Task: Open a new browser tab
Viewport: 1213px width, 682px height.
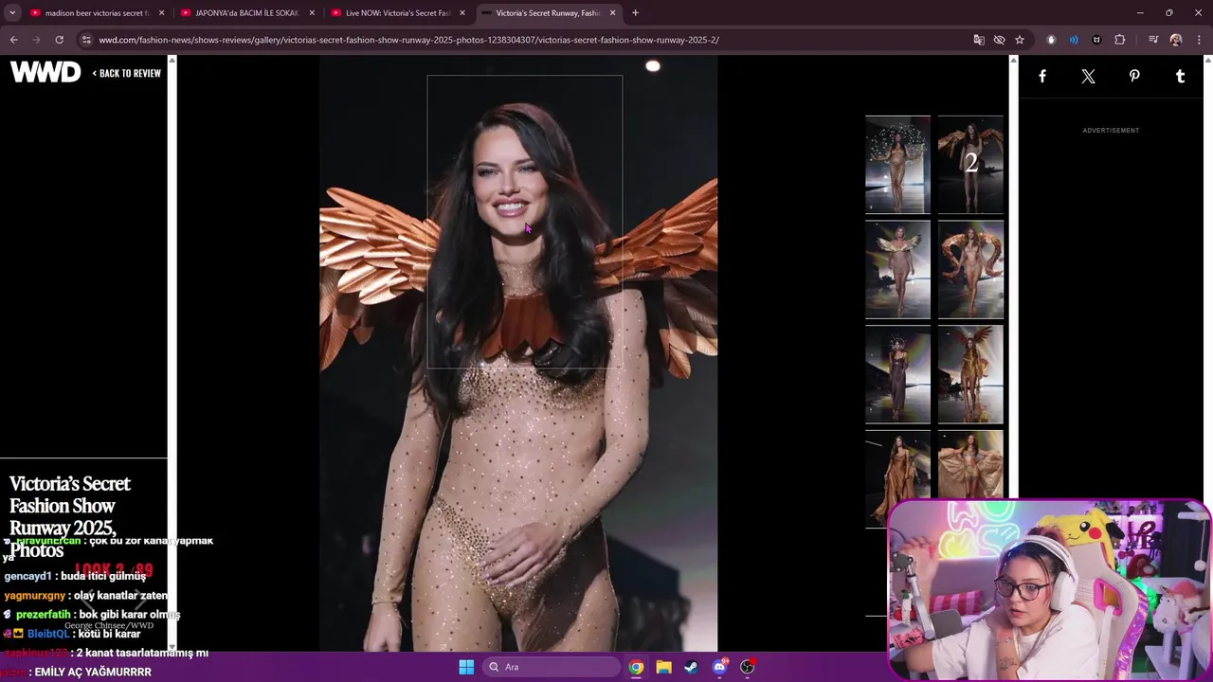Action: click(635, 13)
